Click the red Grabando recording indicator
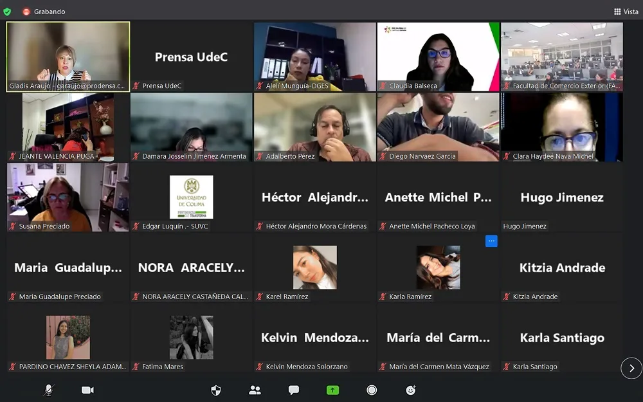The height and width of the screenshot is (402, 643). [26, 12]
